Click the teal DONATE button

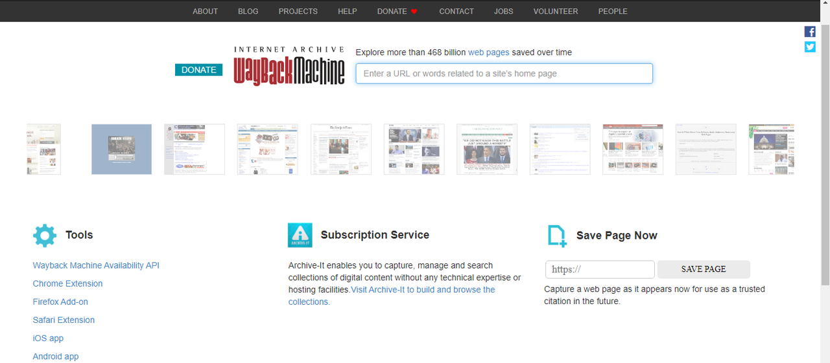pos(198,70)
